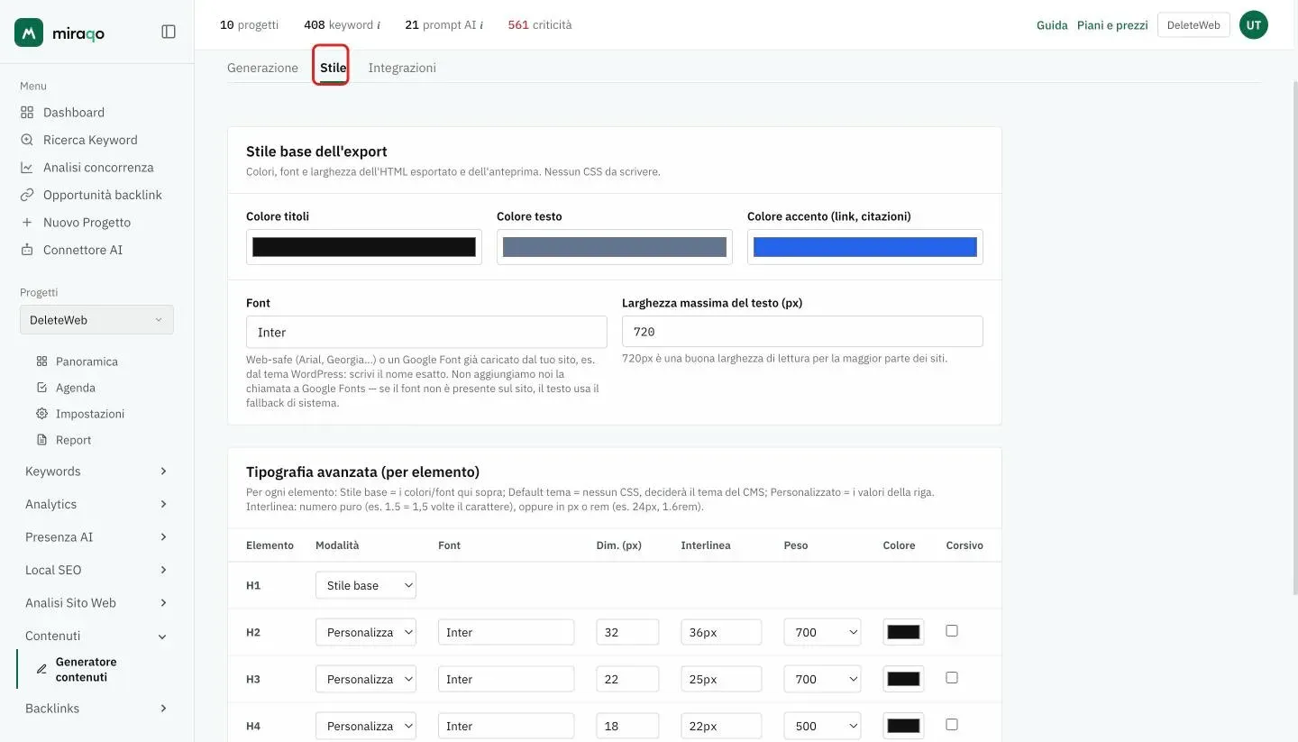The image size is (1298, 742).
Task: Enable Corsivo checkbox for H4
Action: point(952,725)
